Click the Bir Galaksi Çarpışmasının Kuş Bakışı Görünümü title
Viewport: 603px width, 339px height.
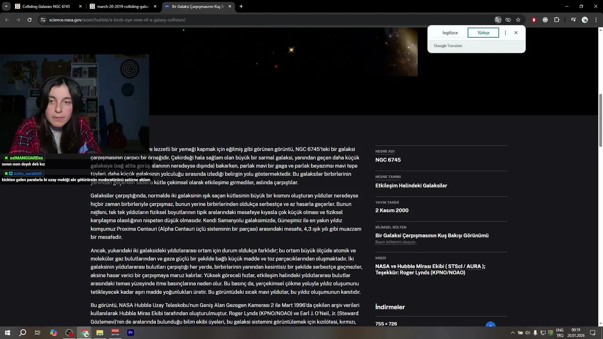pyautogui.click(x=432, y=235)
